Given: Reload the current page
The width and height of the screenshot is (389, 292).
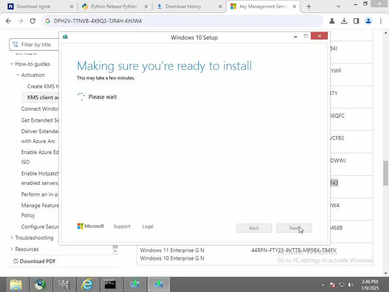Looking at the screenshot, I should point(33,21).
